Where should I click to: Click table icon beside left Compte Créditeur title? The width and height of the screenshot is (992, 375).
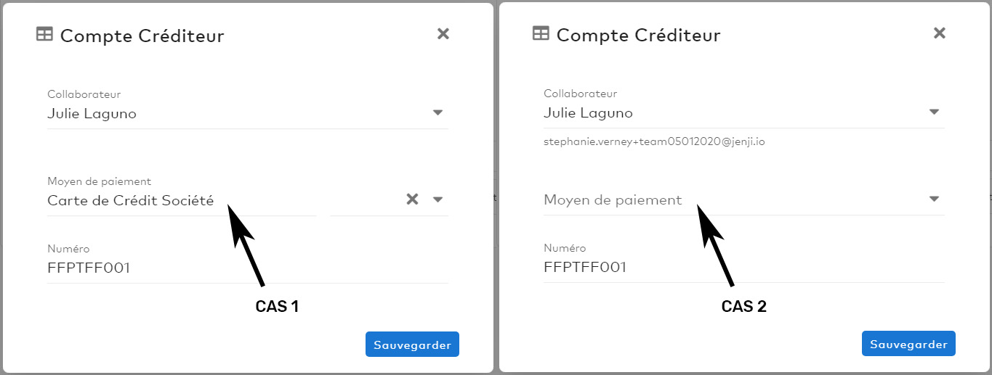pos(44,34)
